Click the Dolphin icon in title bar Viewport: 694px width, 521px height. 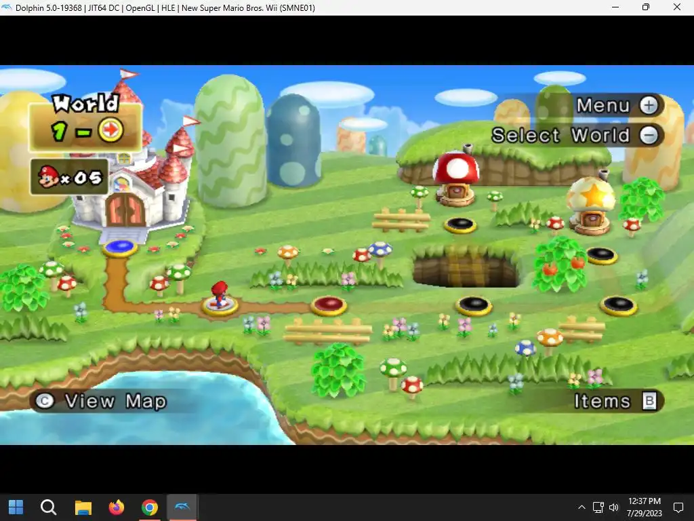tap(7, 7)
